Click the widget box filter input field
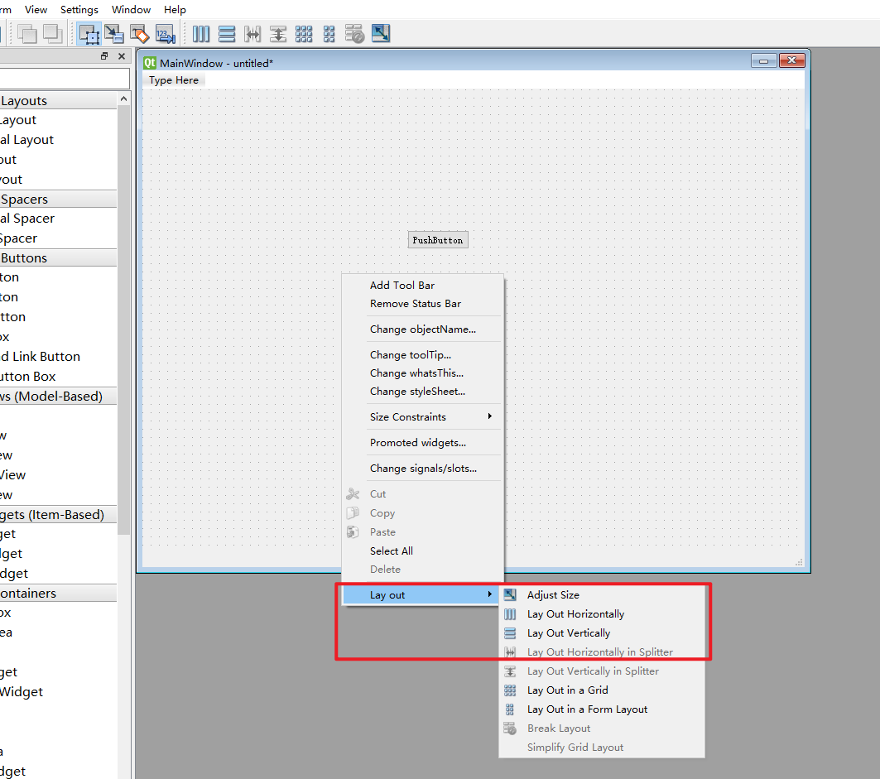The height and width of the screenshot is (779, 880). (x=65, y=78)
